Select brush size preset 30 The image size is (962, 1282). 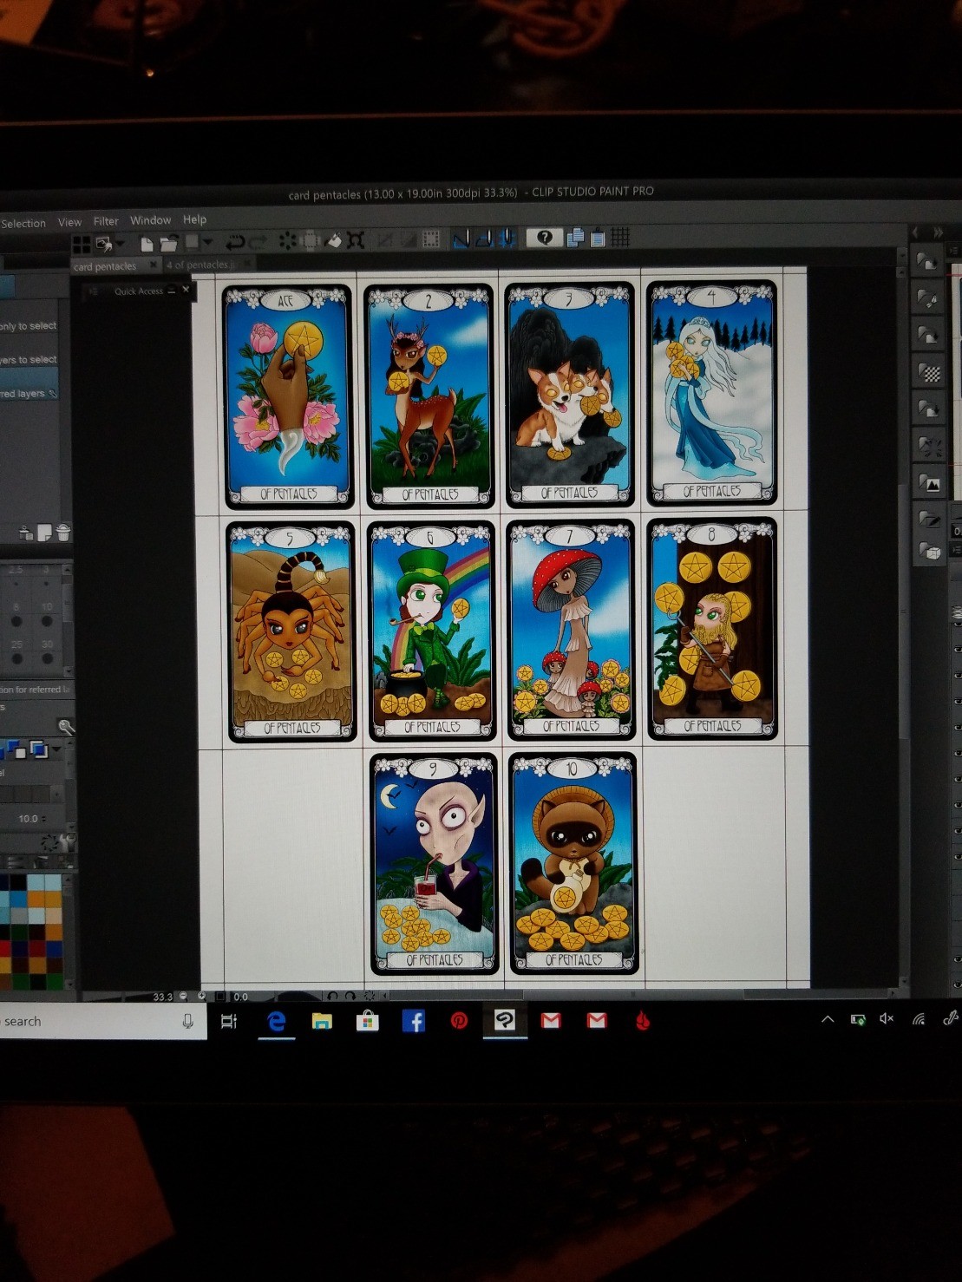click(x=47, y=654)
